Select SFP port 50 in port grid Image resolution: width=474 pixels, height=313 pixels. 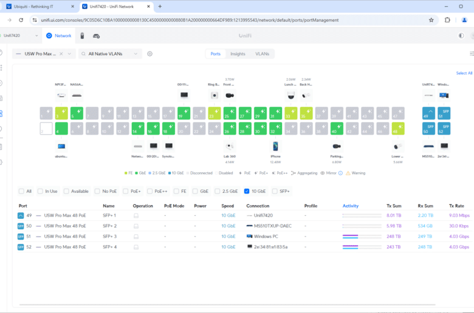[x=428, y=129]
